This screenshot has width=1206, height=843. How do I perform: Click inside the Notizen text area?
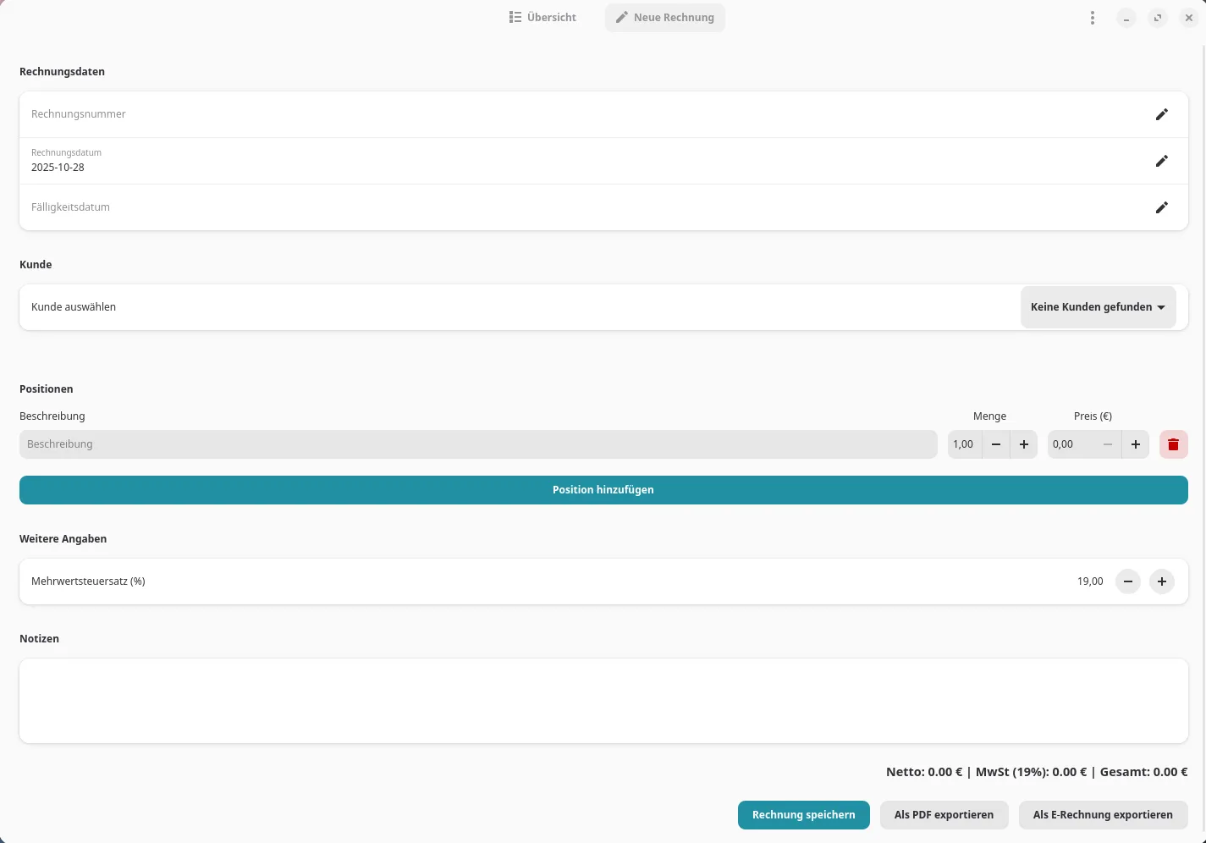pyautogui.click(x=603, y=701)
